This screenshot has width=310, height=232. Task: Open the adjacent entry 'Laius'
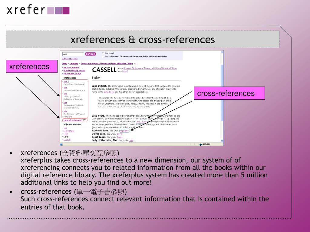(66, 134)
